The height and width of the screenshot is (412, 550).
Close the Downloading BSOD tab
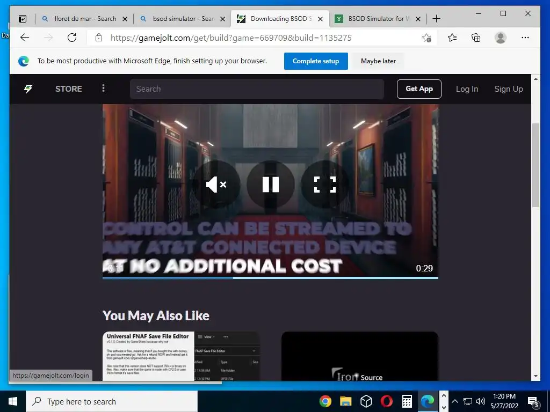(320, 19)
